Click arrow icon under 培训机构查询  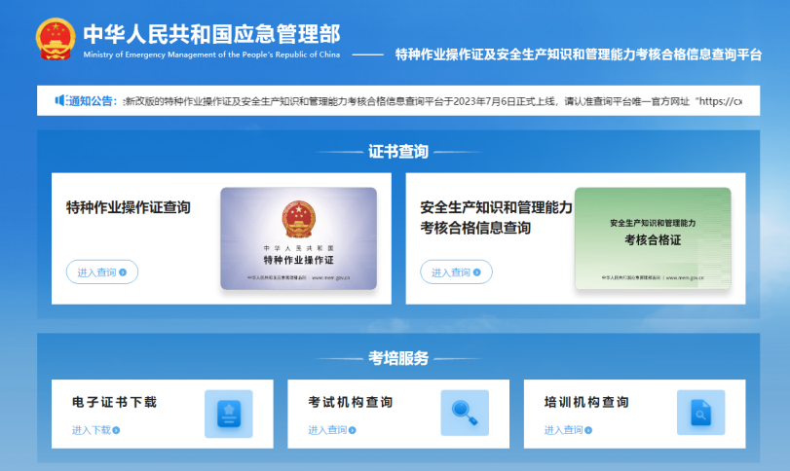pyautogui.click(x=588, y=430)
